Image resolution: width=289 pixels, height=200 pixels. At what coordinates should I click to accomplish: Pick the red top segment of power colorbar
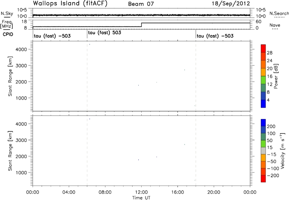(263, 49)
